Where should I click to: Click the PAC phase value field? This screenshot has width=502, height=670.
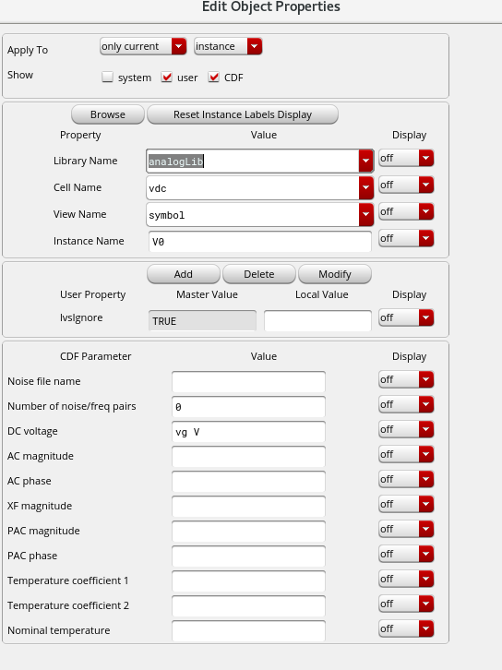(x=248, y=556)
